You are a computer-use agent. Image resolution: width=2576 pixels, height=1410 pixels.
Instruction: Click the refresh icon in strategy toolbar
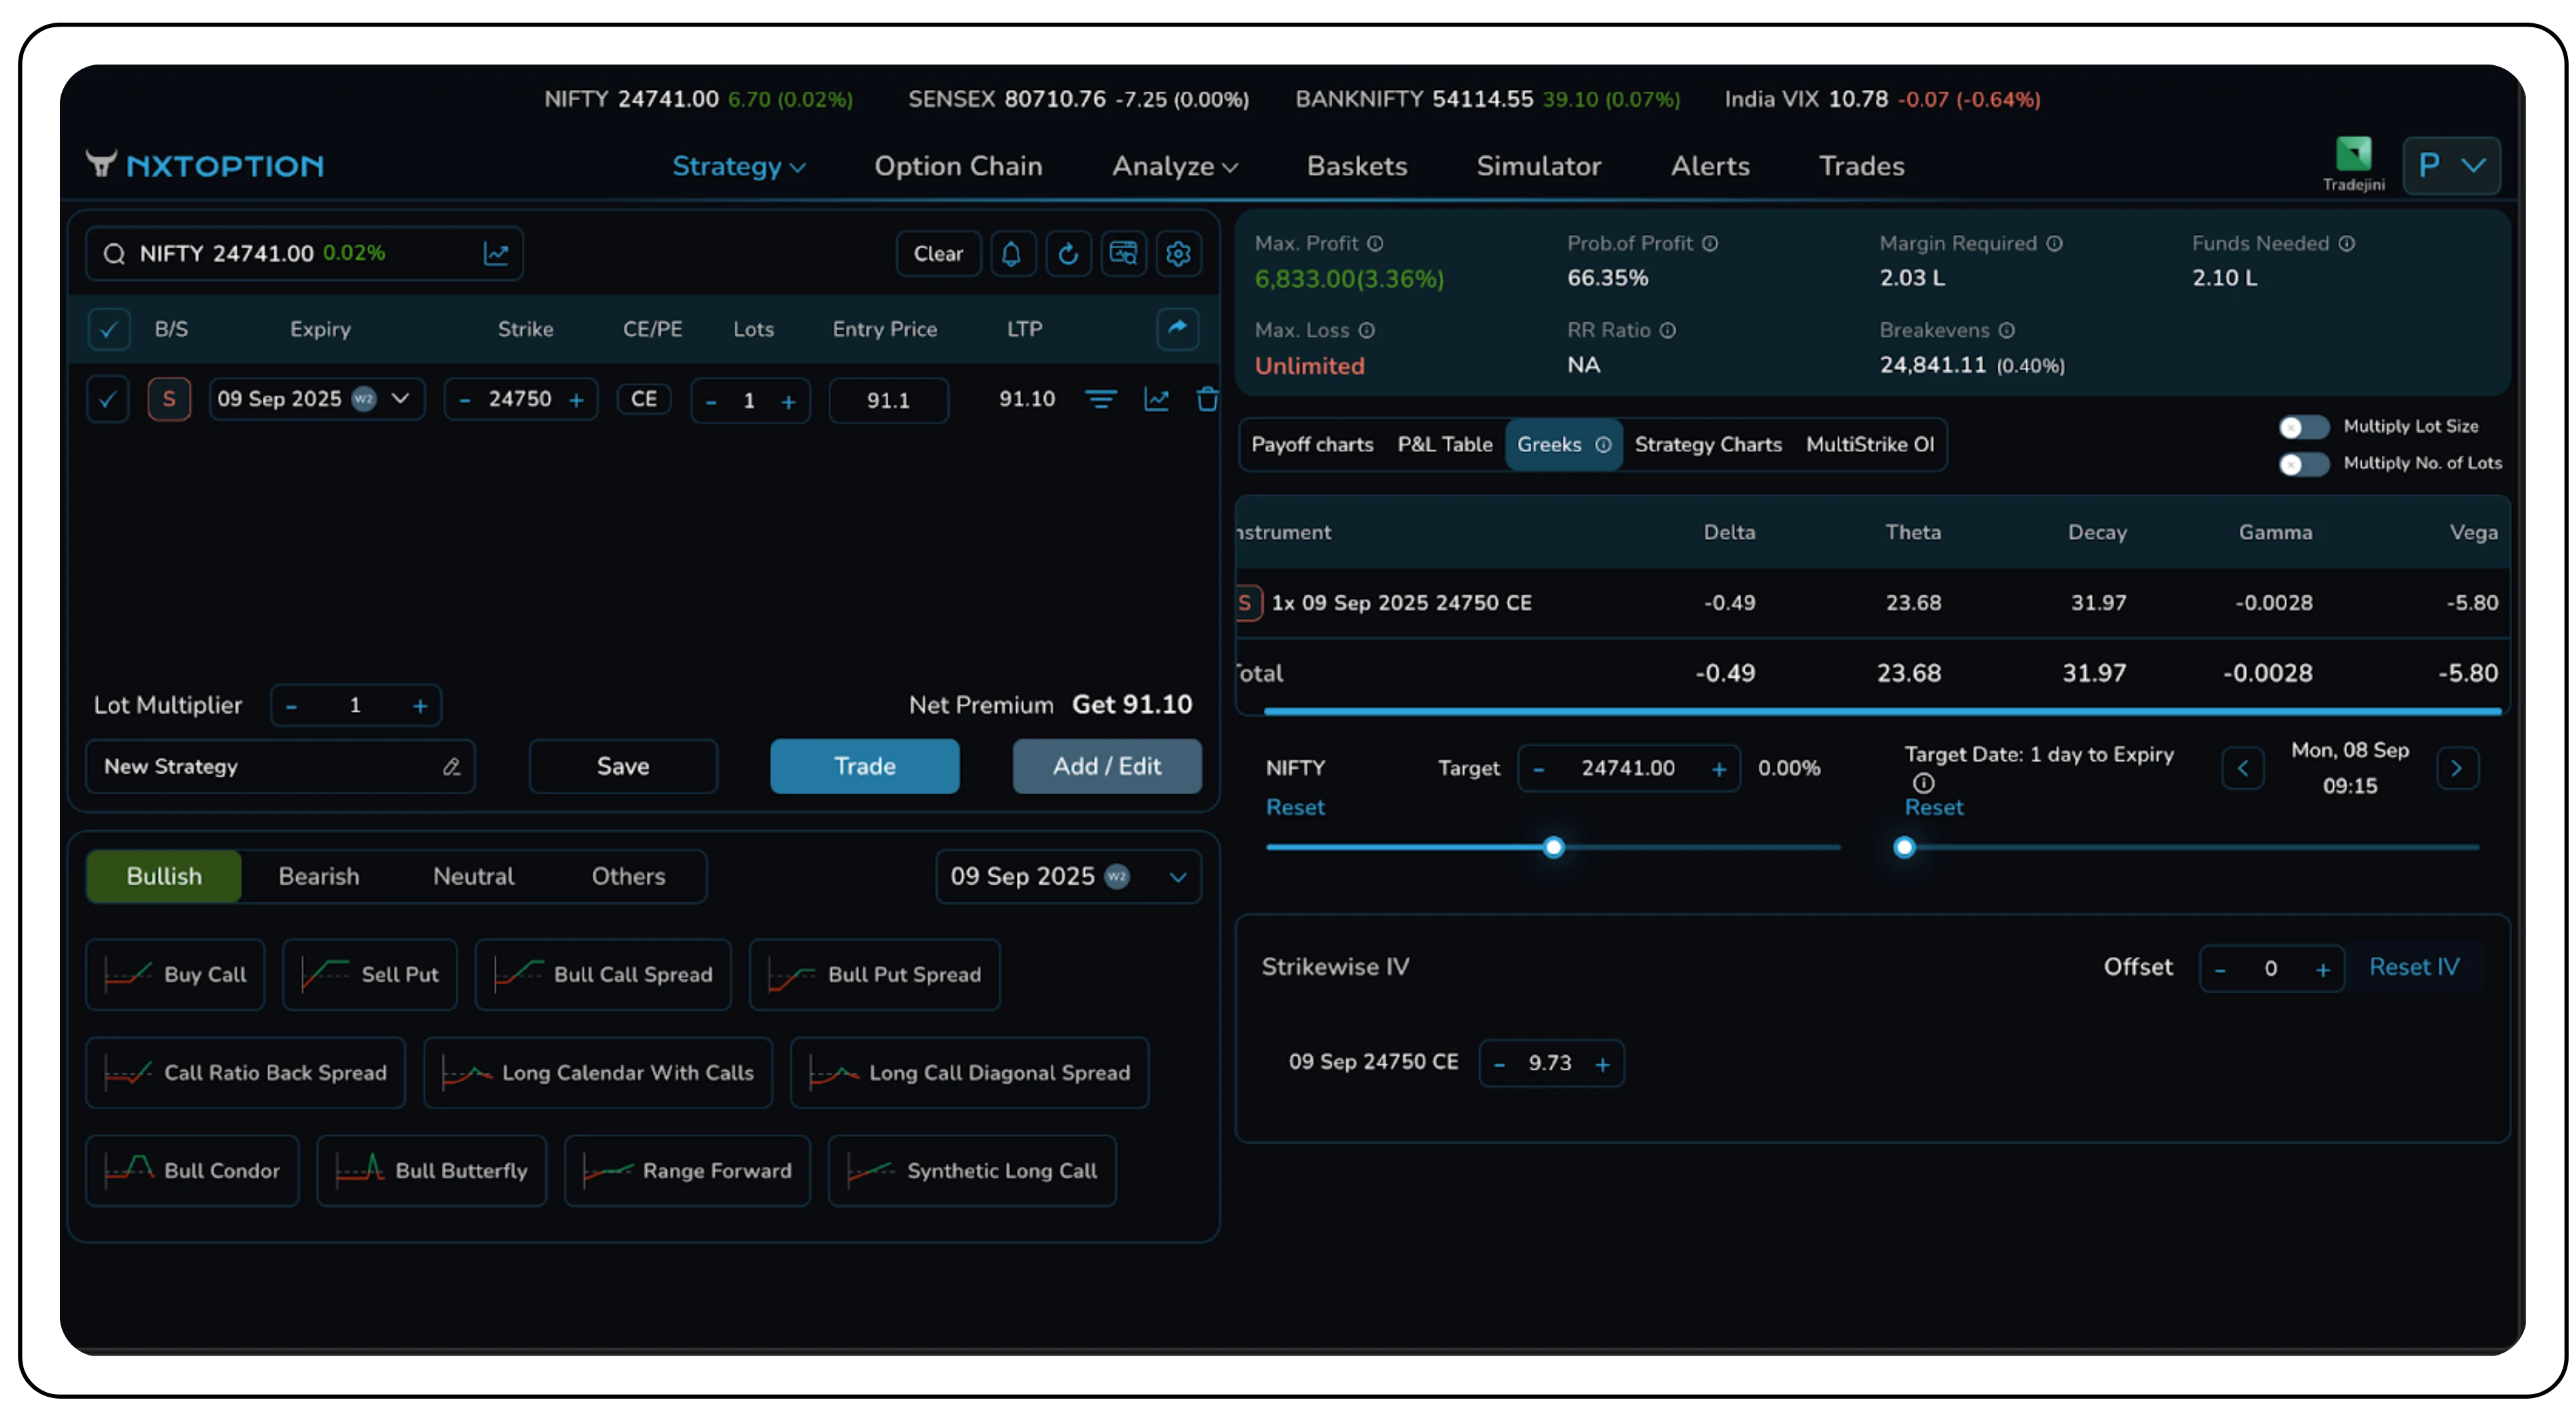(1067, 254)
